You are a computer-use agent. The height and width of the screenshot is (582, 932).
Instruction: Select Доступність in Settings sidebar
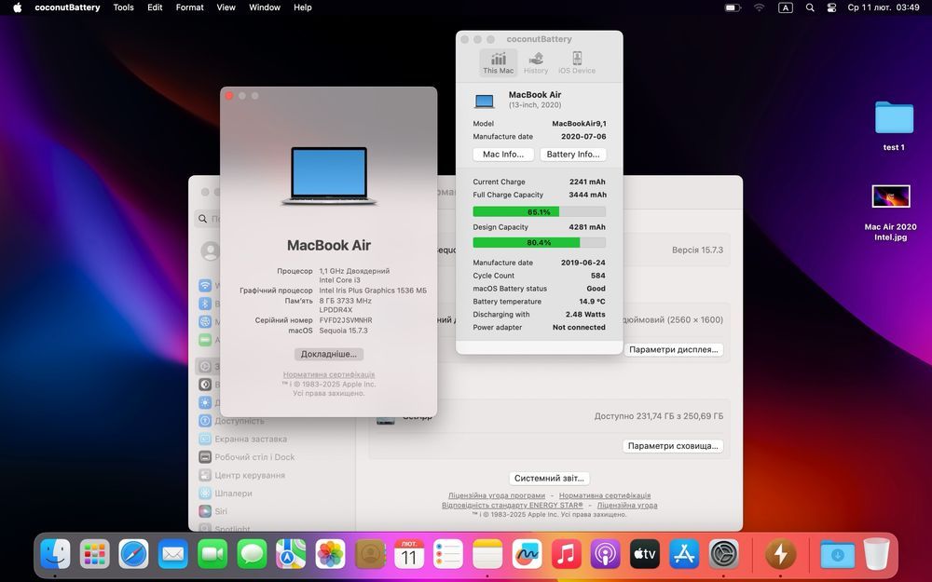pos(239,421)
